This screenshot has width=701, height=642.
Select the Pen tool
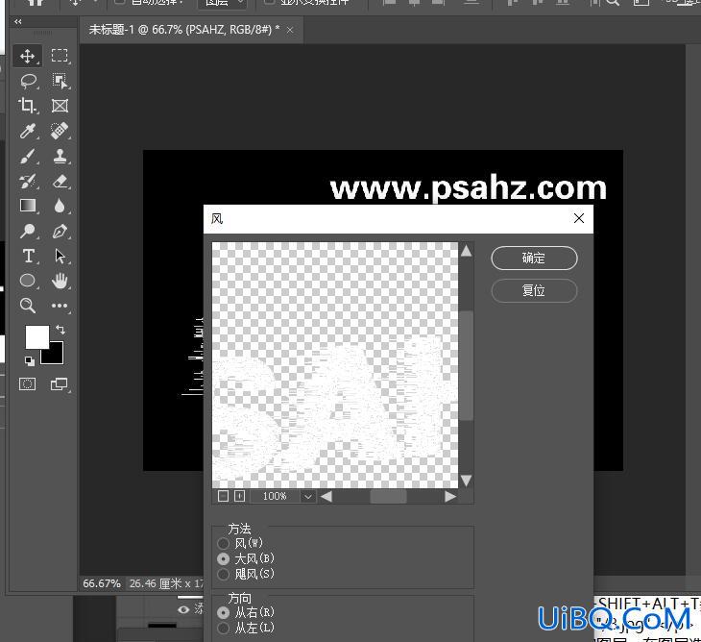pyautogui.click(x=60, y=231)
